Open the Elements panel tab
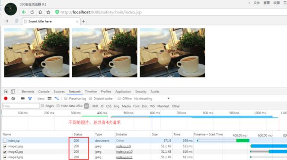287x160 pixels. coord(28,92)
